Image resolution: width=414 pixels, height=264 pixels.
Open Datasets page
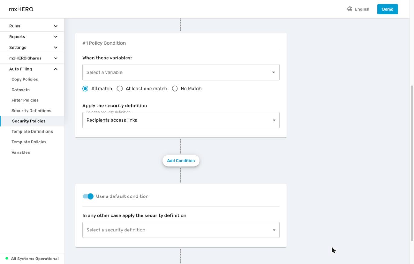[x=21, y=90]
